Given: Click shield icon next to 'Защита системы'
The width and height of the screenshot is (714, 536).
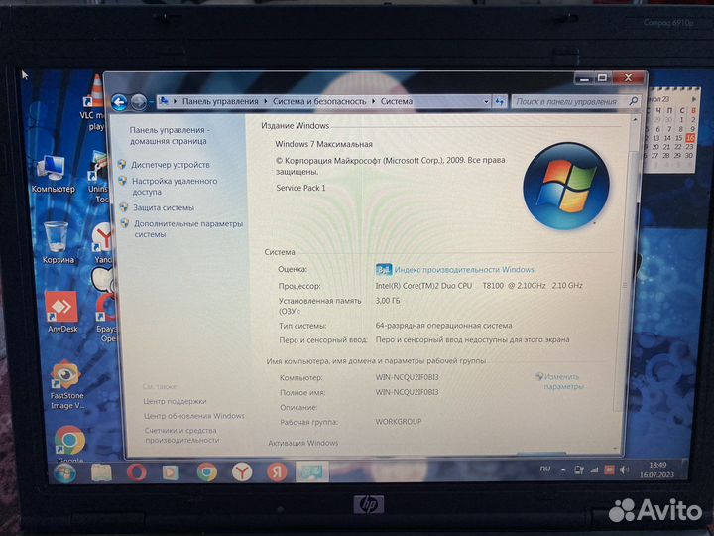Looking at the screenshot, I should (x=124, y=207).
